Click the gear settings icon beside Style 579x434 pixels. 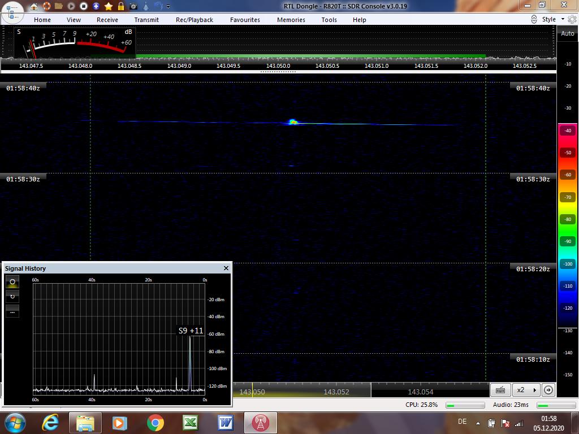click(x=572, y=19)
